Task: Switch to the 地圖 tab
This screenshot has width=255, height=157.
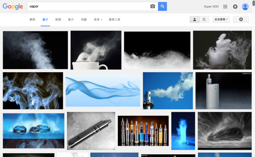Action: pos(84,20)
